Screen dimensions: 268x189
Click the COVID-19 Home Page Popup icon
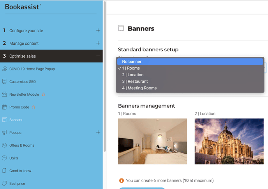tap(4, 69)
